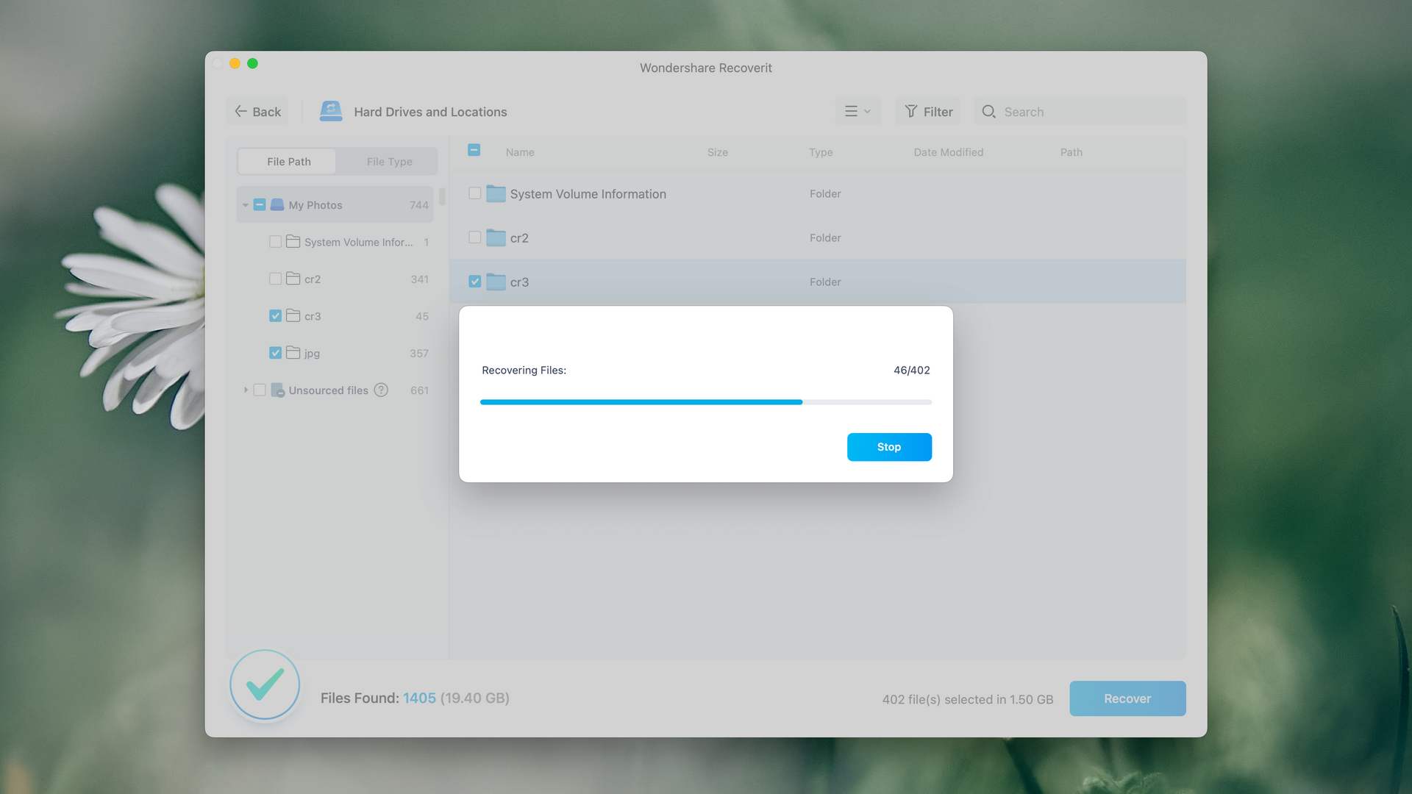Collapse the My Photos tree node

point(245,205)
